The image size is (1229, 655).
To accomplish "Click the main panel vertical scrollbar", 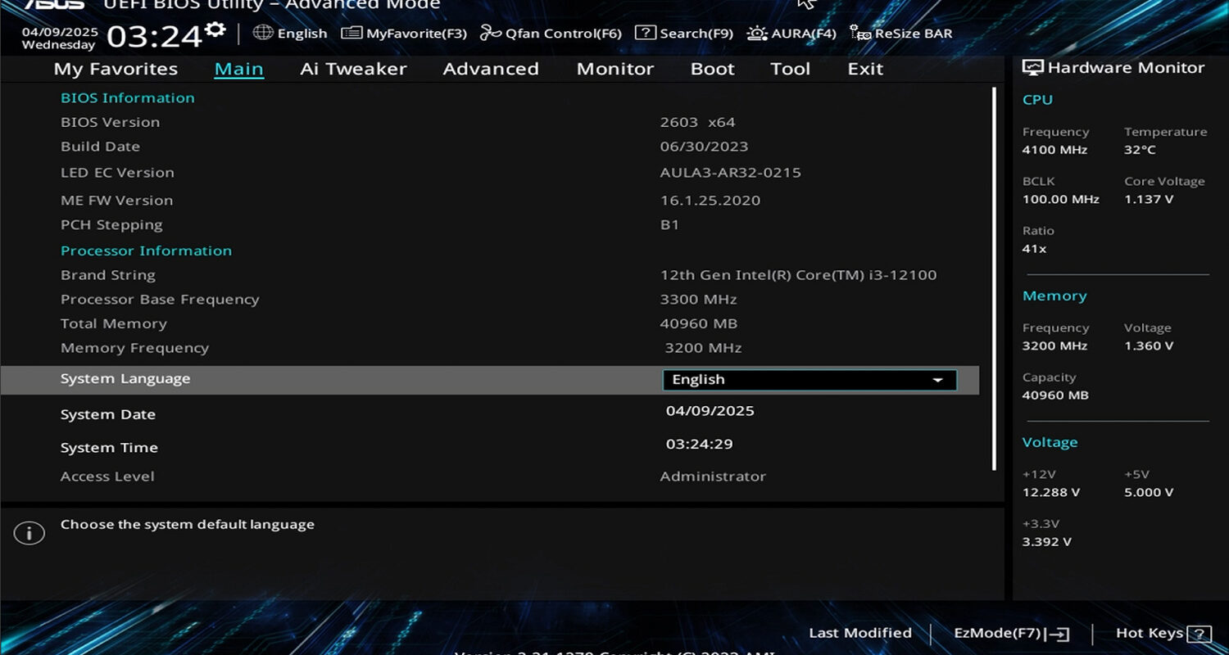I will point(994,278).
